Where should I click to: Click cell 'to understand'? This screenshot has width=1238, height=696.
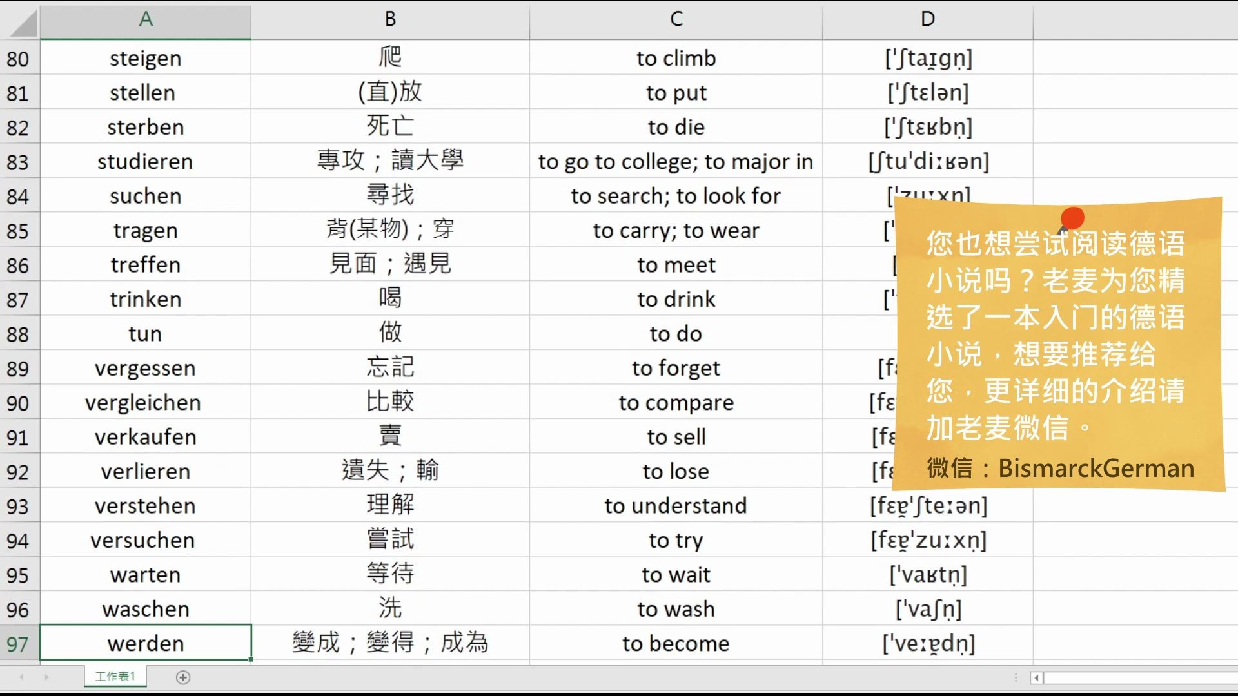tap(676, 506)
